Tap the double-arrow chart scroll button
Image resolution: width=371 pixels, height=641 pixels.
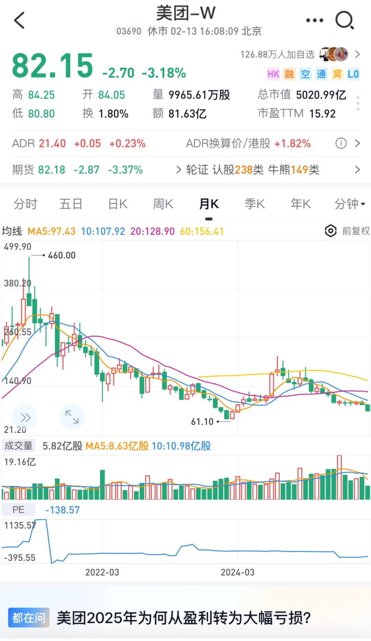[25, 417]
